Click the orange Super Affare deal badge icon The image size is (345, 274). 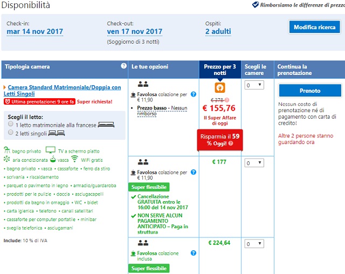[219, 87]
